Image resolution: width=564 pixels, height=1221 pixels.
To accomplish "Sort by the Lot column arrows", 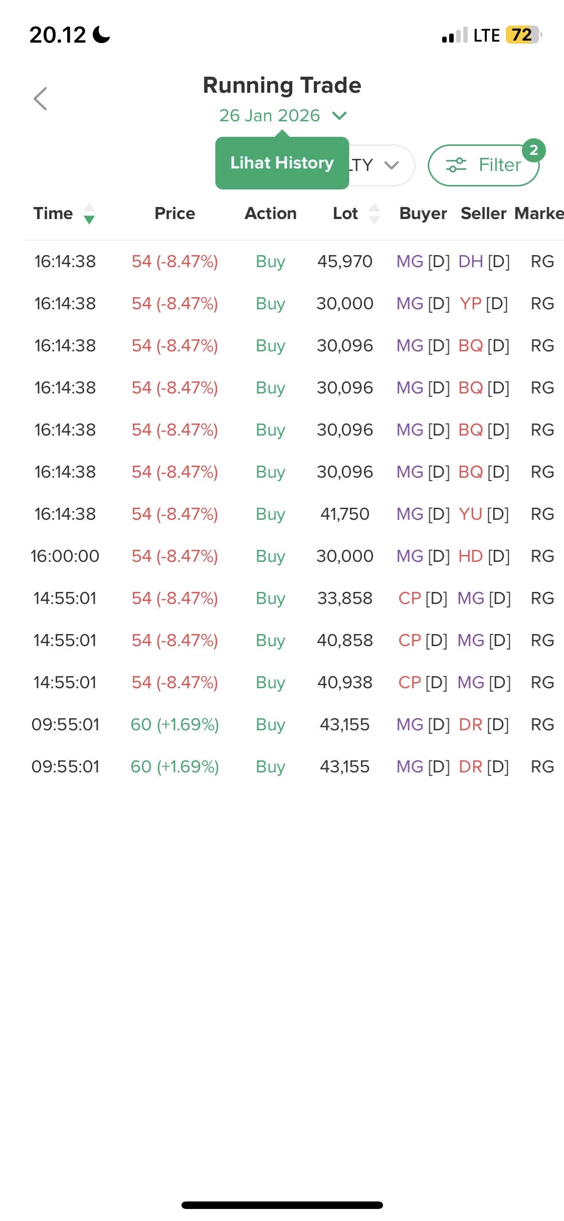I will pyautogui.click(x=374, y=214).
